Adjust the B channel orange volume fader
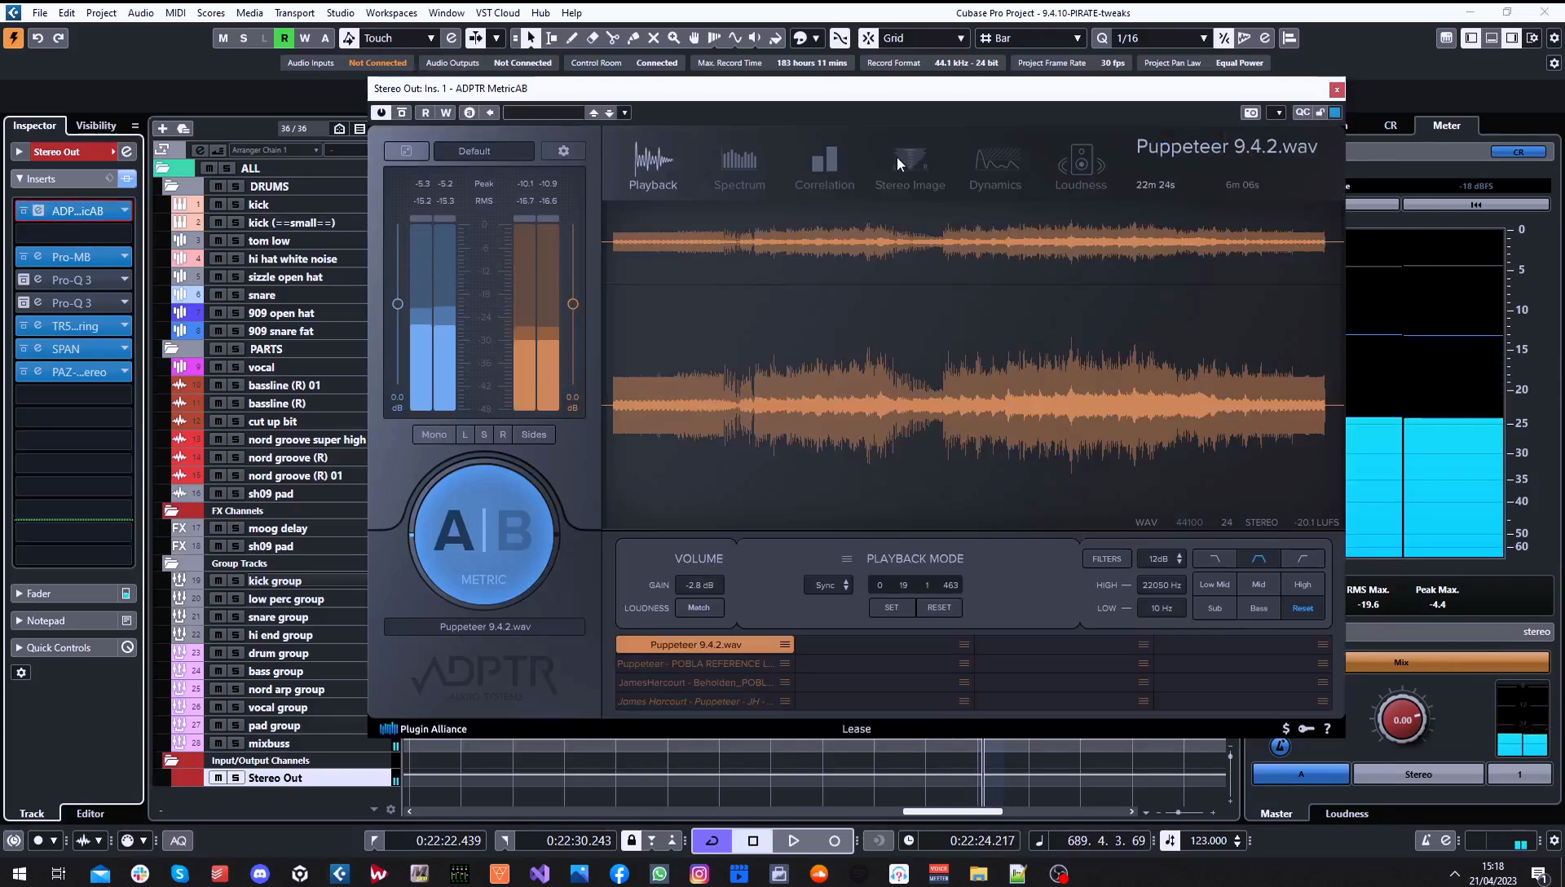The image size is (1565, 887). (x=573, y=304)
